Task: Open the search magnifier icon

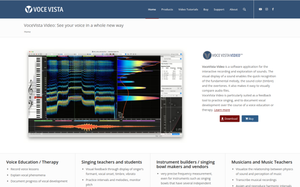Action: point(244,9)
